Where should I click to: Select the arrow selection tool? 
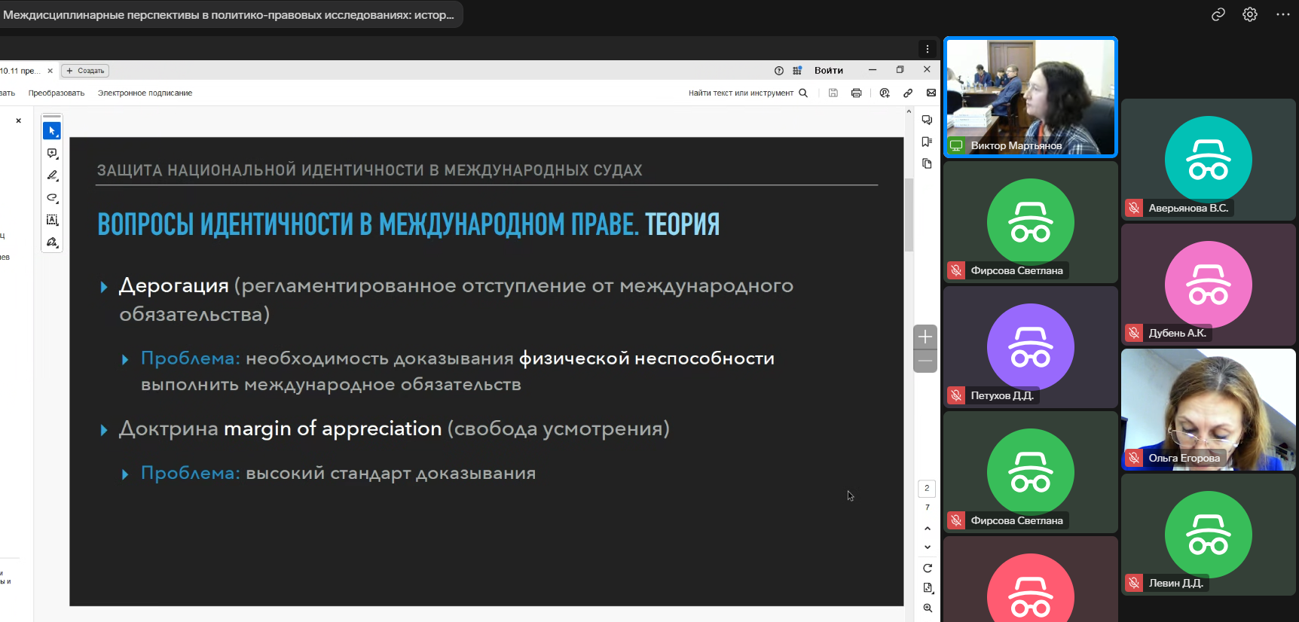pyautogui.click(x=52, y=131)
